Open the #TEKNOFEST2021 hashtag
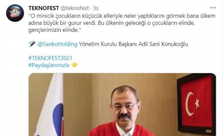The height and width of the screenshot is (136, 223). [x=50, y=58]
